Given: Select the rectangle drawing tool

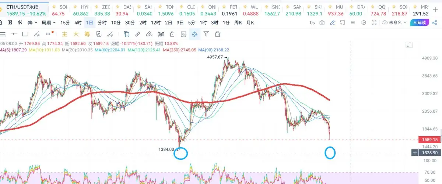Looking at the screenshot, I should (x=25, y=35).
